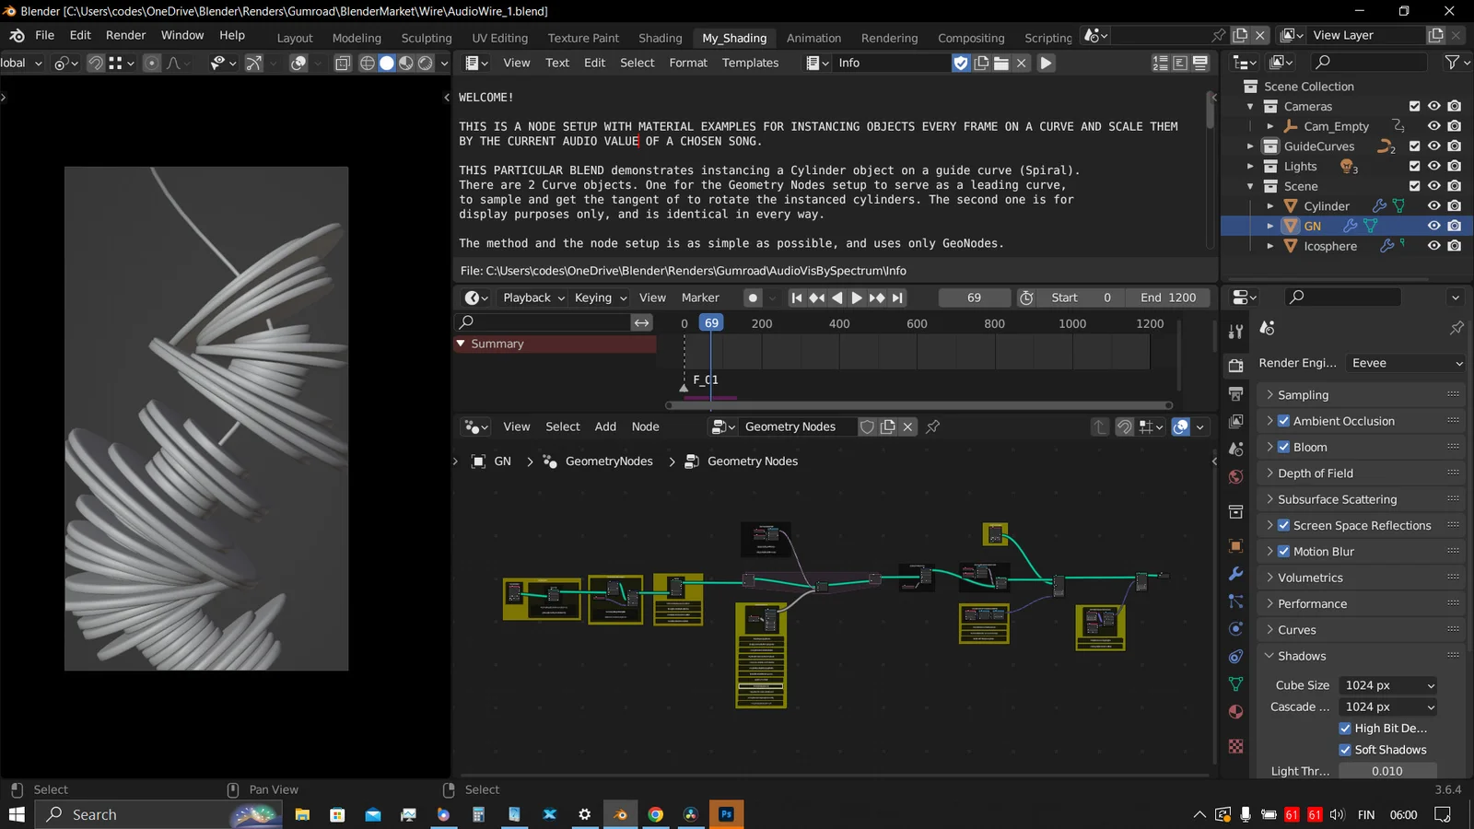Disable the Bloom checkbox
The image size is (1474, 829).
point(1283,447)
